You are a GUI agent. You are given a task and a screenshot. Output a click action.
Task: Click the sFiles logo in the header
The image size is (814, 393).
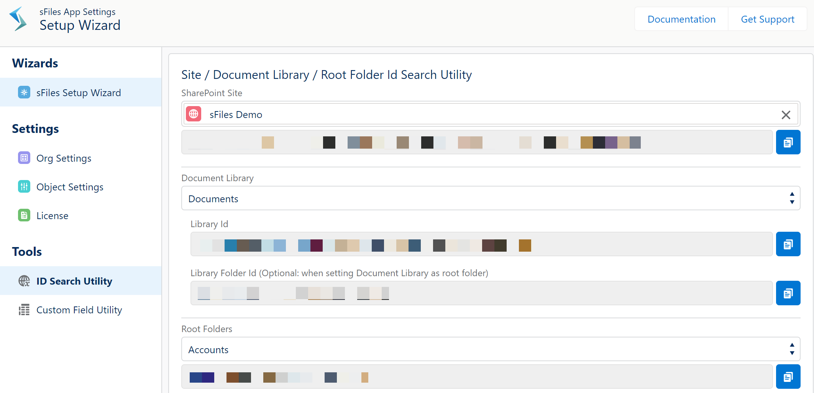[17, 18]
